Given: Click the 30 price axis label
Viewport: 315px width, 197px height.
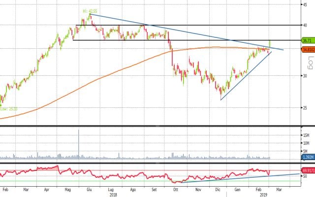Looking at the screenshot, I should pyautogui.click(x=305, y=75).
